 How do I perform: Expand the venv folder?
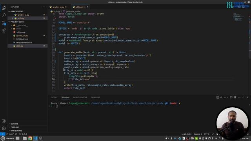click(18, 29)
